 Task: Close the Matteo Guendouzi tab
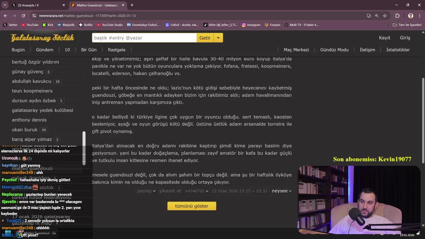(x=123, y=5)
